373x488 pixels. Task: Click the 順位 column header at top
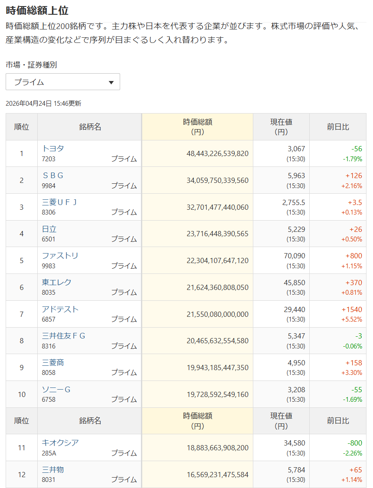[x=22, y=127]
